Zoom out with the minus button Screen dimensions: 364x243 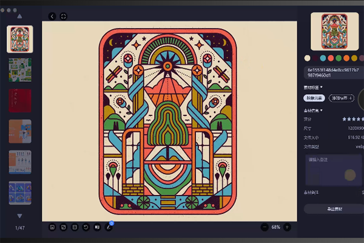[x=265, y=227]
